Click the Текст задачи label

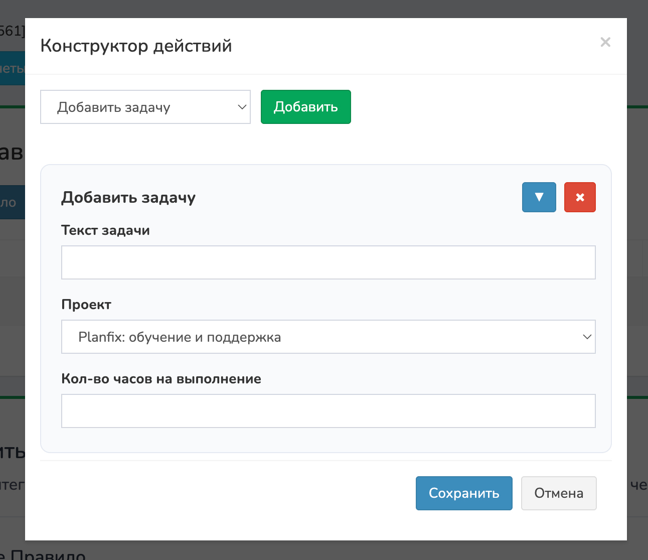[x=105, y=230]
